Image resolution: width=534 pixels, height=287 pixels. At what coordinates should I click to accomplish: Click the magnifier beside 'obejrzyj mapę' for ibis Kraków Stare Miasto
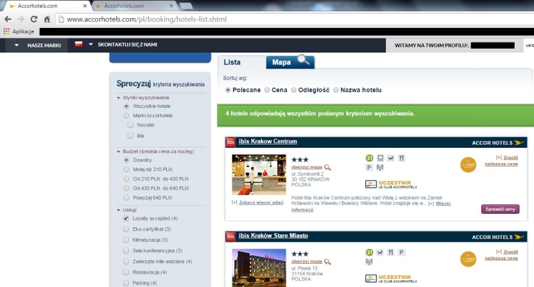click(x=327, y=262)
